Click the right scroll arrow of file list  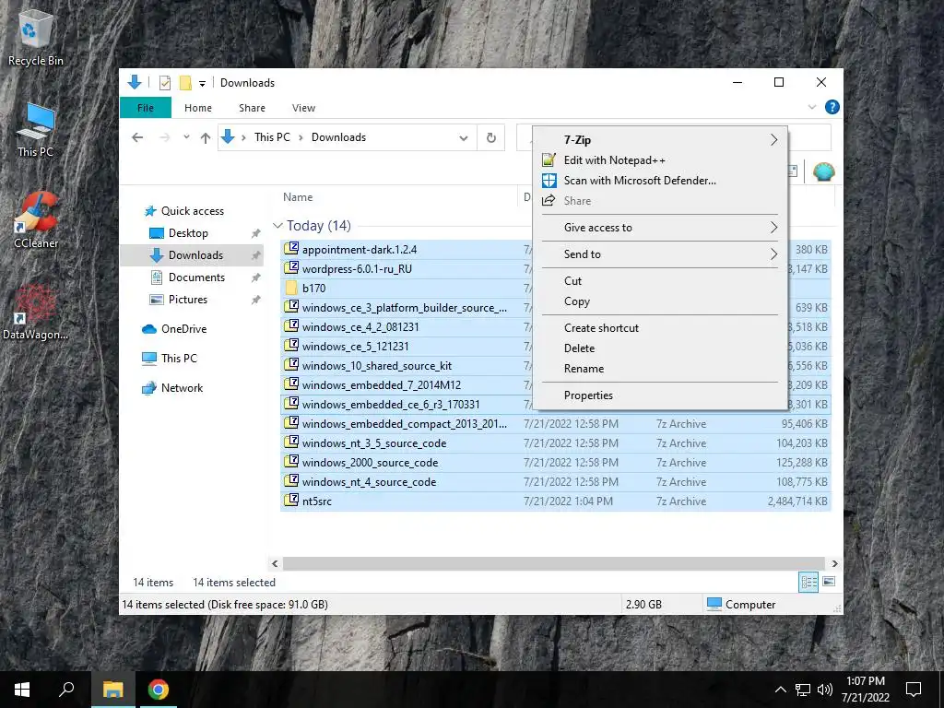tap(834, 563)
